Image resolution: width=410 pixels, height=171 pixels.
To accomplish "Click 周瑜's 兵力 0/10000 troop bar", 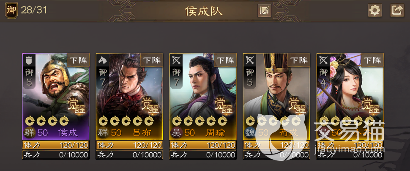I will tap(203, 154).
